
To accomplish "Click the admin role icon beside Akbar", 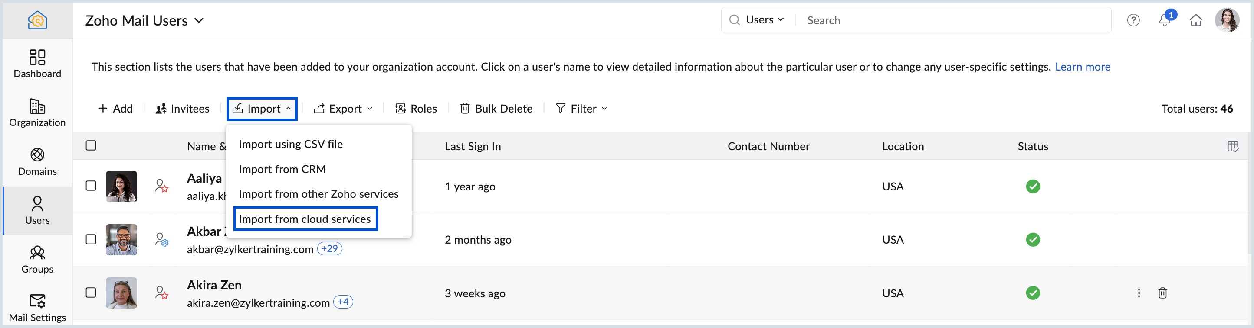I will [x=161, y=239].
